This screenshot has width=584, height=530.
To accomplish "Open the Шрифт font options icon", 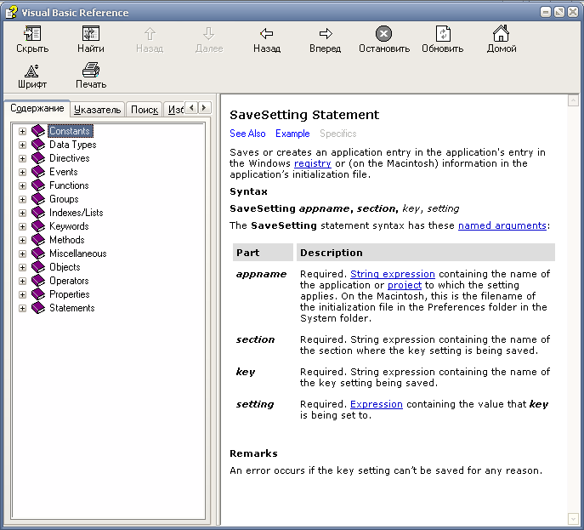I will click(32, 71).
